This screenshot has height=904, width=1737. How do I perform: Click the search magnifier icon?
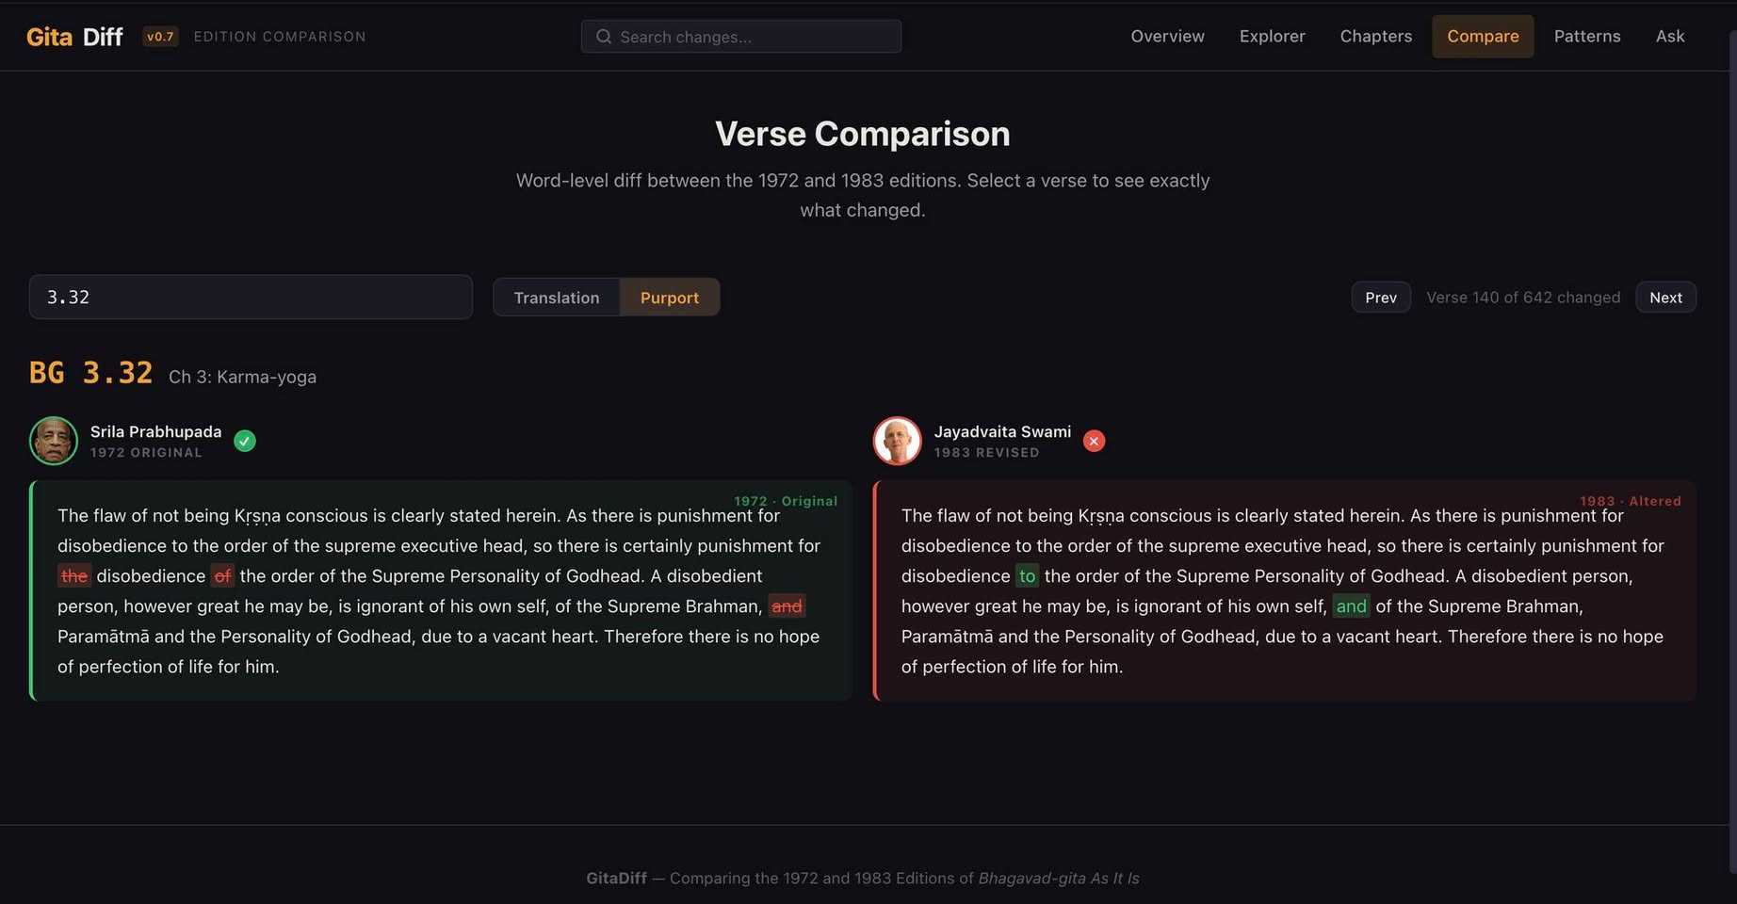604,37
